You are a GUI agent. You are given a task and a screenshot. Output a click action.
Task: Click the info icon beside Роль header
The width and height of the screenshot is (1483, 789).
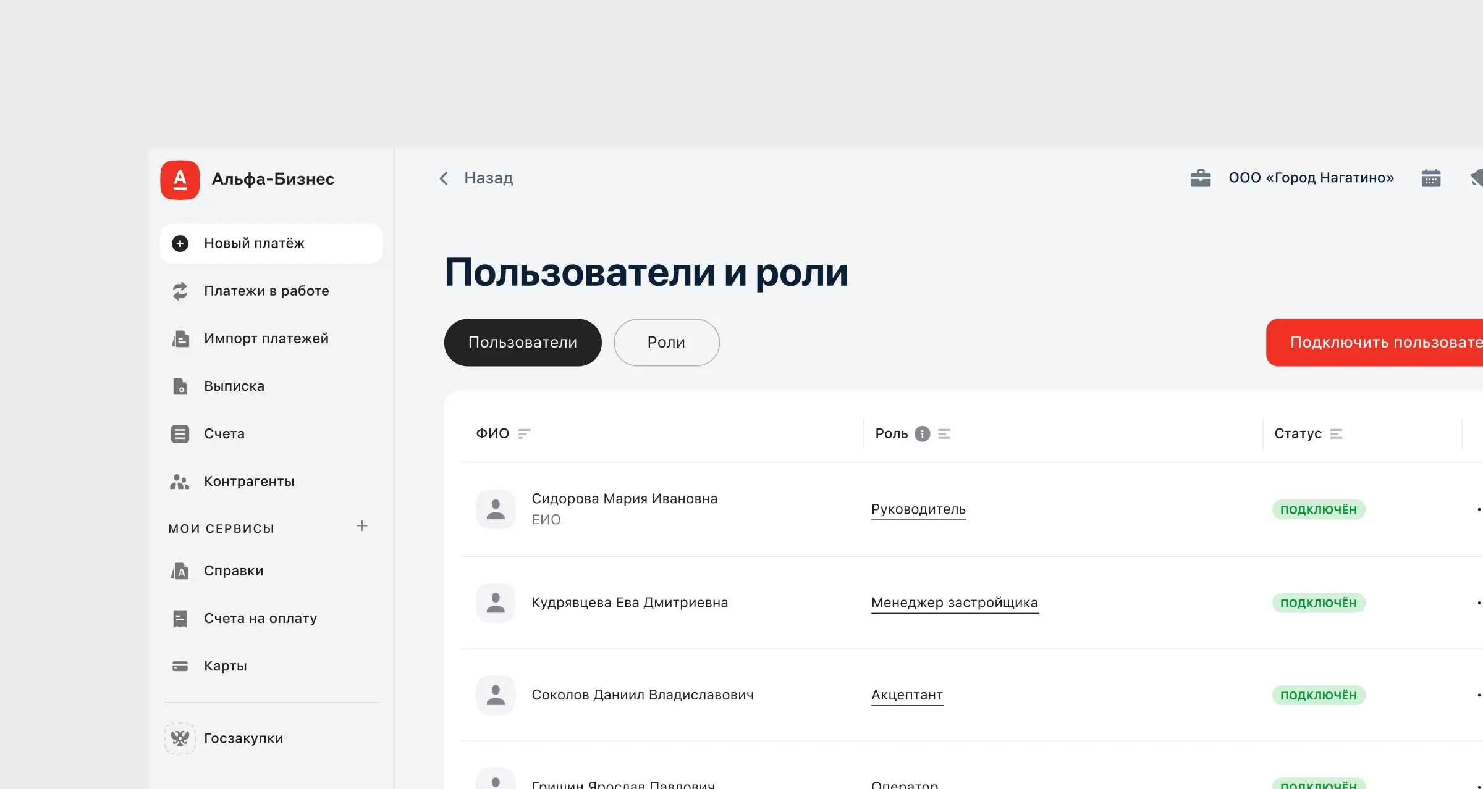[x=922, y=434]
